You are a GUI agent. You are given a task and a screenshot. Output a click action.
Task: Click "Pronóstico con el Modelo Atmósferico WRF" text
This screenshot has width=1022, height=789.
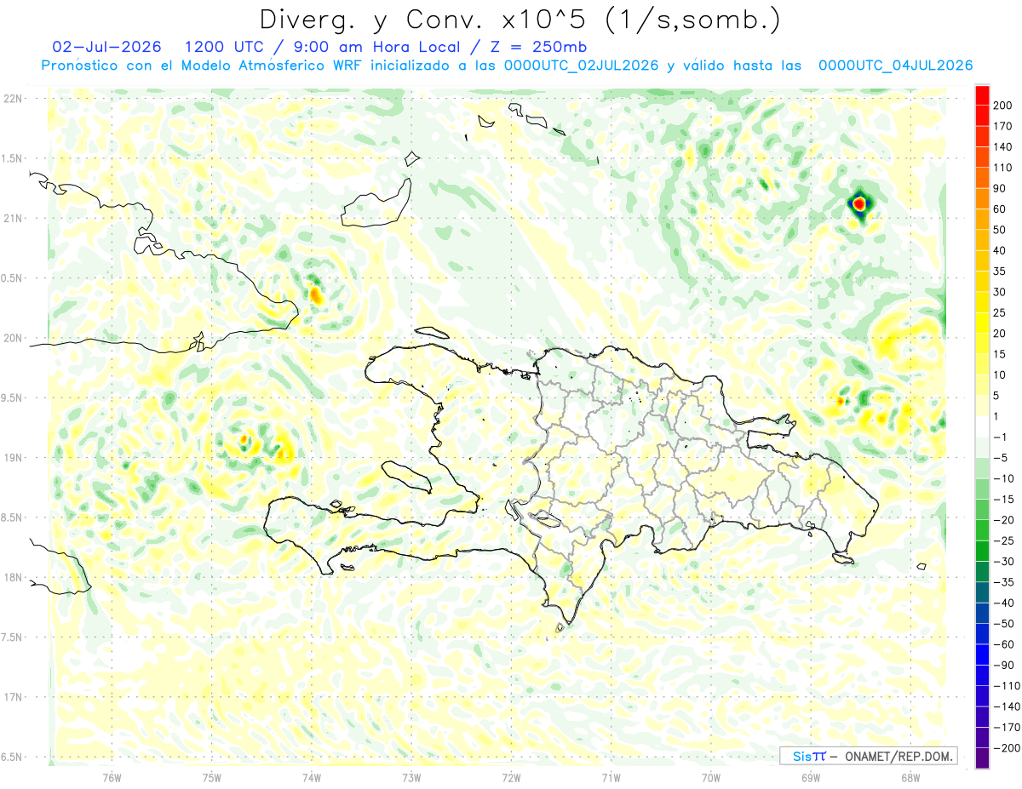203,66
